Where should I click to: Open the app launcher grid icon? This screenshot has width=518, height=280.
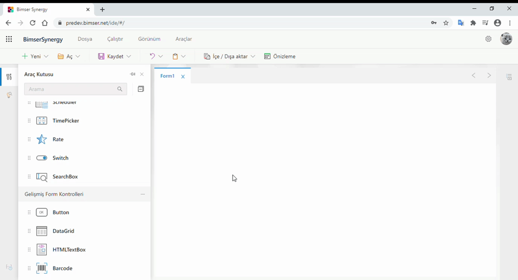(9, 39)
